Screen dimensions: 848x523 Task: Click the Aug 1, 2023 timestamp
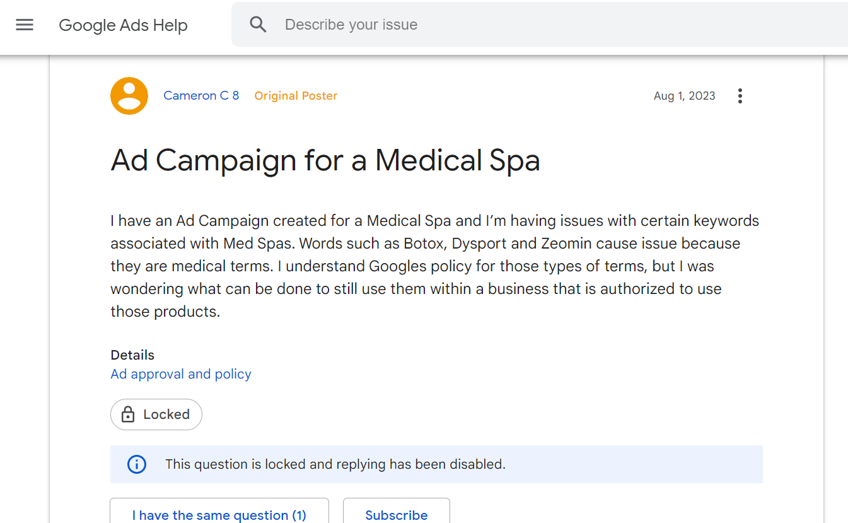click(685, 95)
